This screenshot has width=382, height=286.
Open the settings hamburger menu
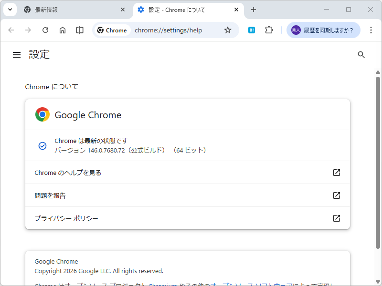17,54
